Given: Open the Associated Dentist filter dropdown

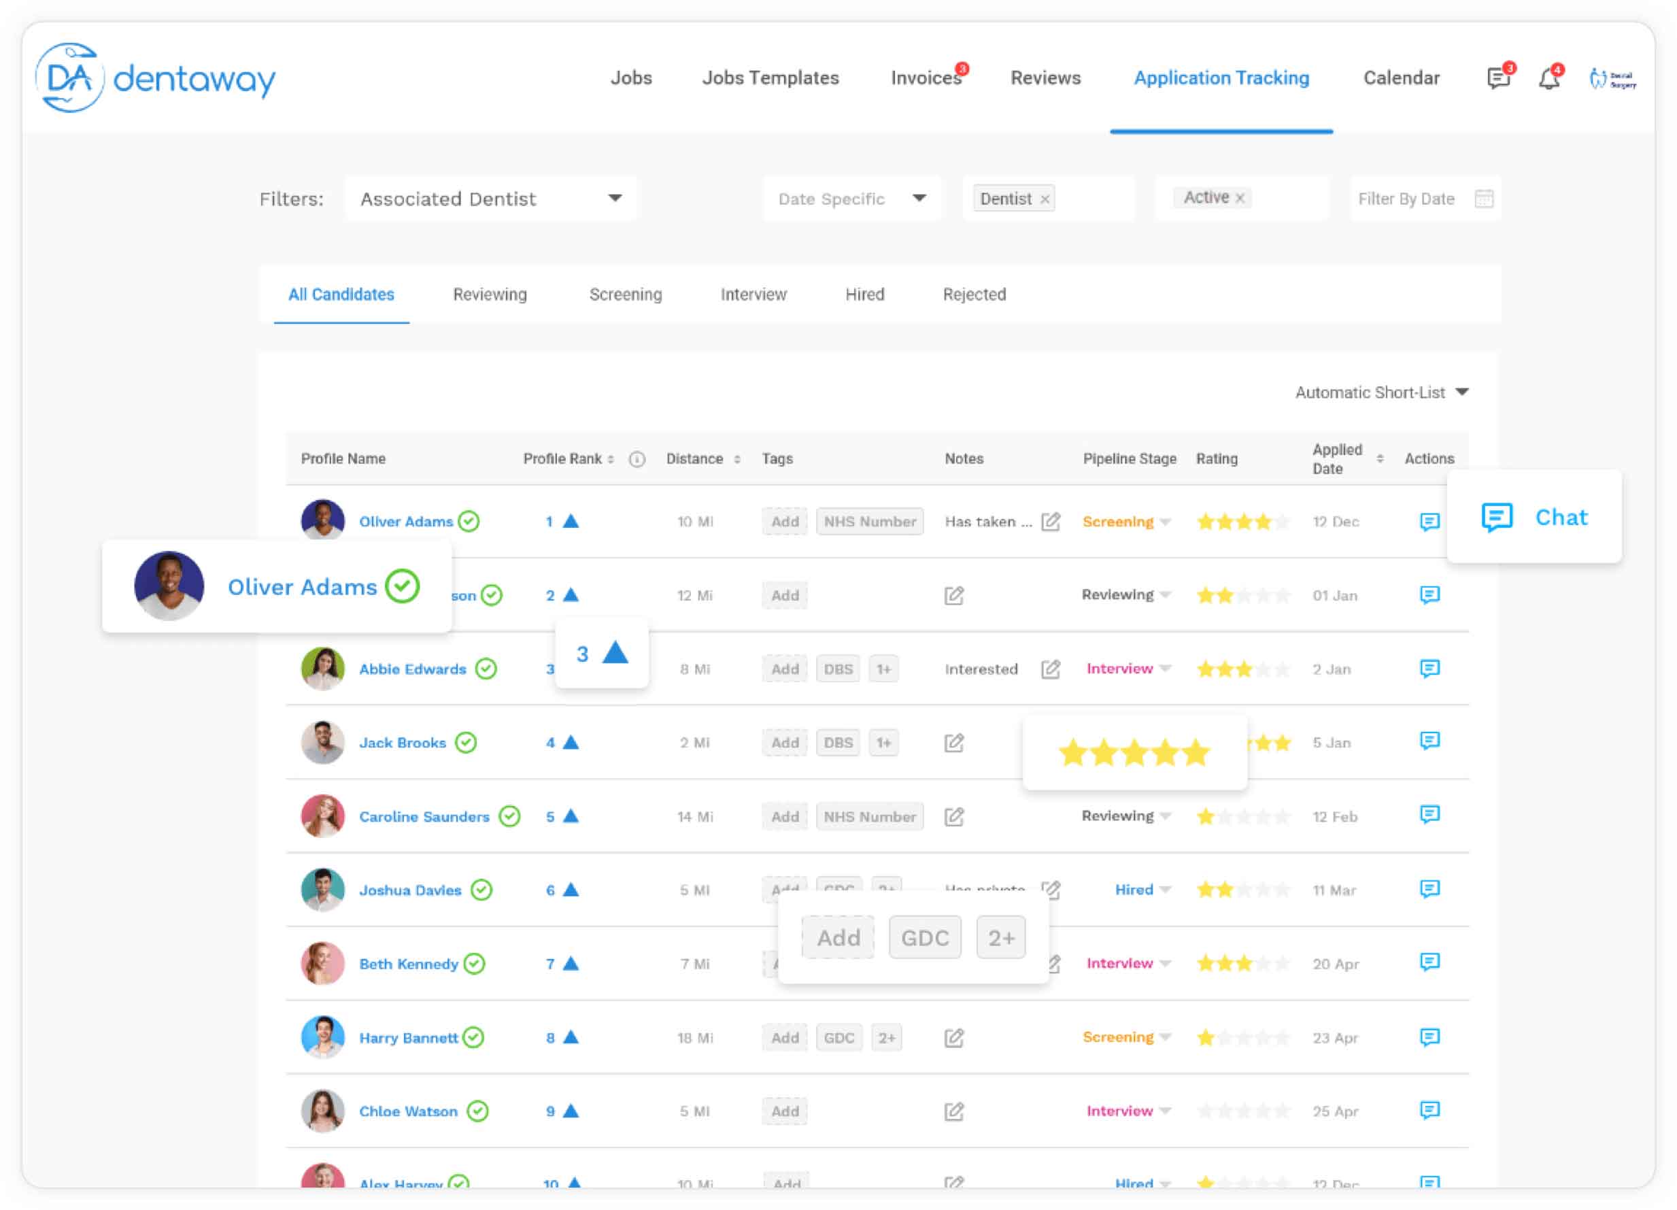Looking at the screenshot, I should tap(490, 198).
